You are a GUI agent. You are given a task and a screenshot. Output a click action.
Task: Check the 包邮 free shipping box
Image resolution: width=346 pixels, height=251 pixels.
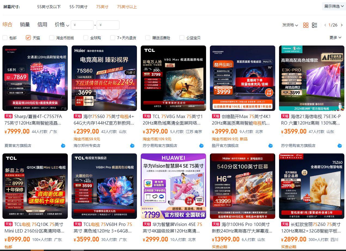click(x=5, y=38)
